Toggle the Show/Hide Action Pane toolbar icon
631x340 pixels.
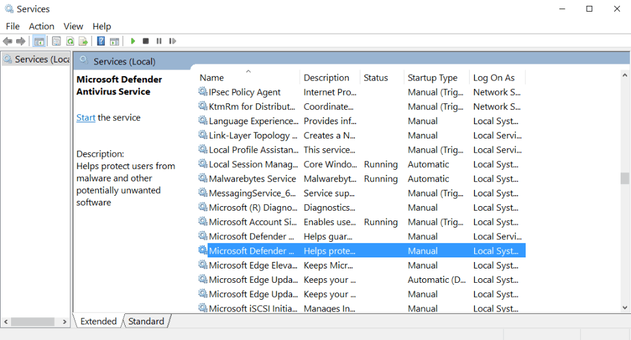(114, 41)
